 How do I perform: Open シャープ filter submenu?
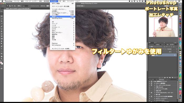(63, 23)
